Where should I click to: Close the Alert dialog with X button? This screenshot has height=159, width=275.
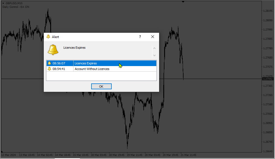[153, 37]
